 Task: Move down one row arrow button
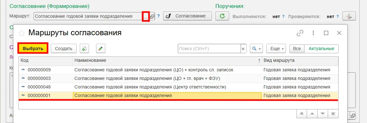coord(323,114)
